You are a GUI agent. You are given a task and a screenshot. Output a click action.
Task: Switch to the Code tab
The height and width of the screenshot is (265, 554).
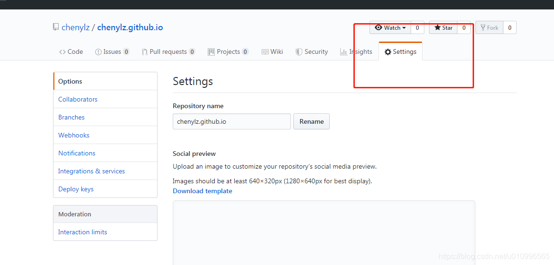(71, 51)
